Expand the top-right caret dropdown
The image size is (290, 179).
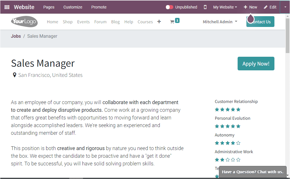pyautogui.click(x=285, y=7)
